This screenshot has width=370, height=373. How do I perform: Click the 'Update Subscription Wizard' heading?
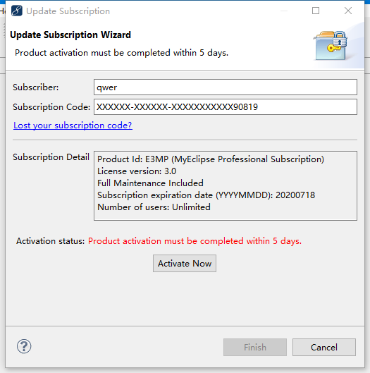click(70, 35)
